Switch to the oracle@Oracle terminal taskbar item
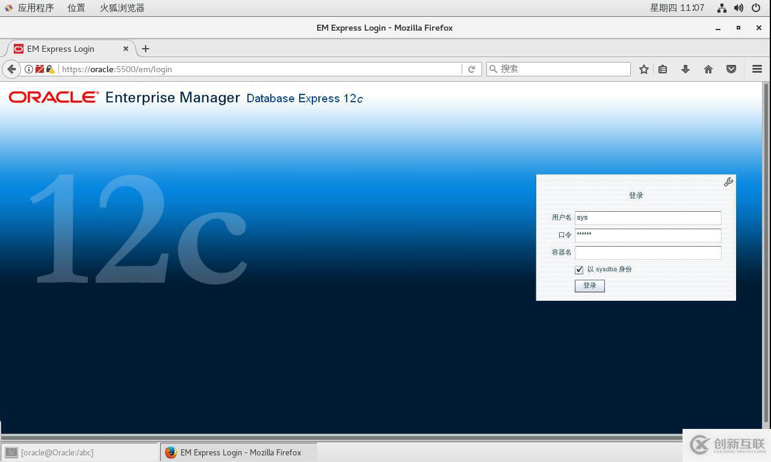 (79, 452)
